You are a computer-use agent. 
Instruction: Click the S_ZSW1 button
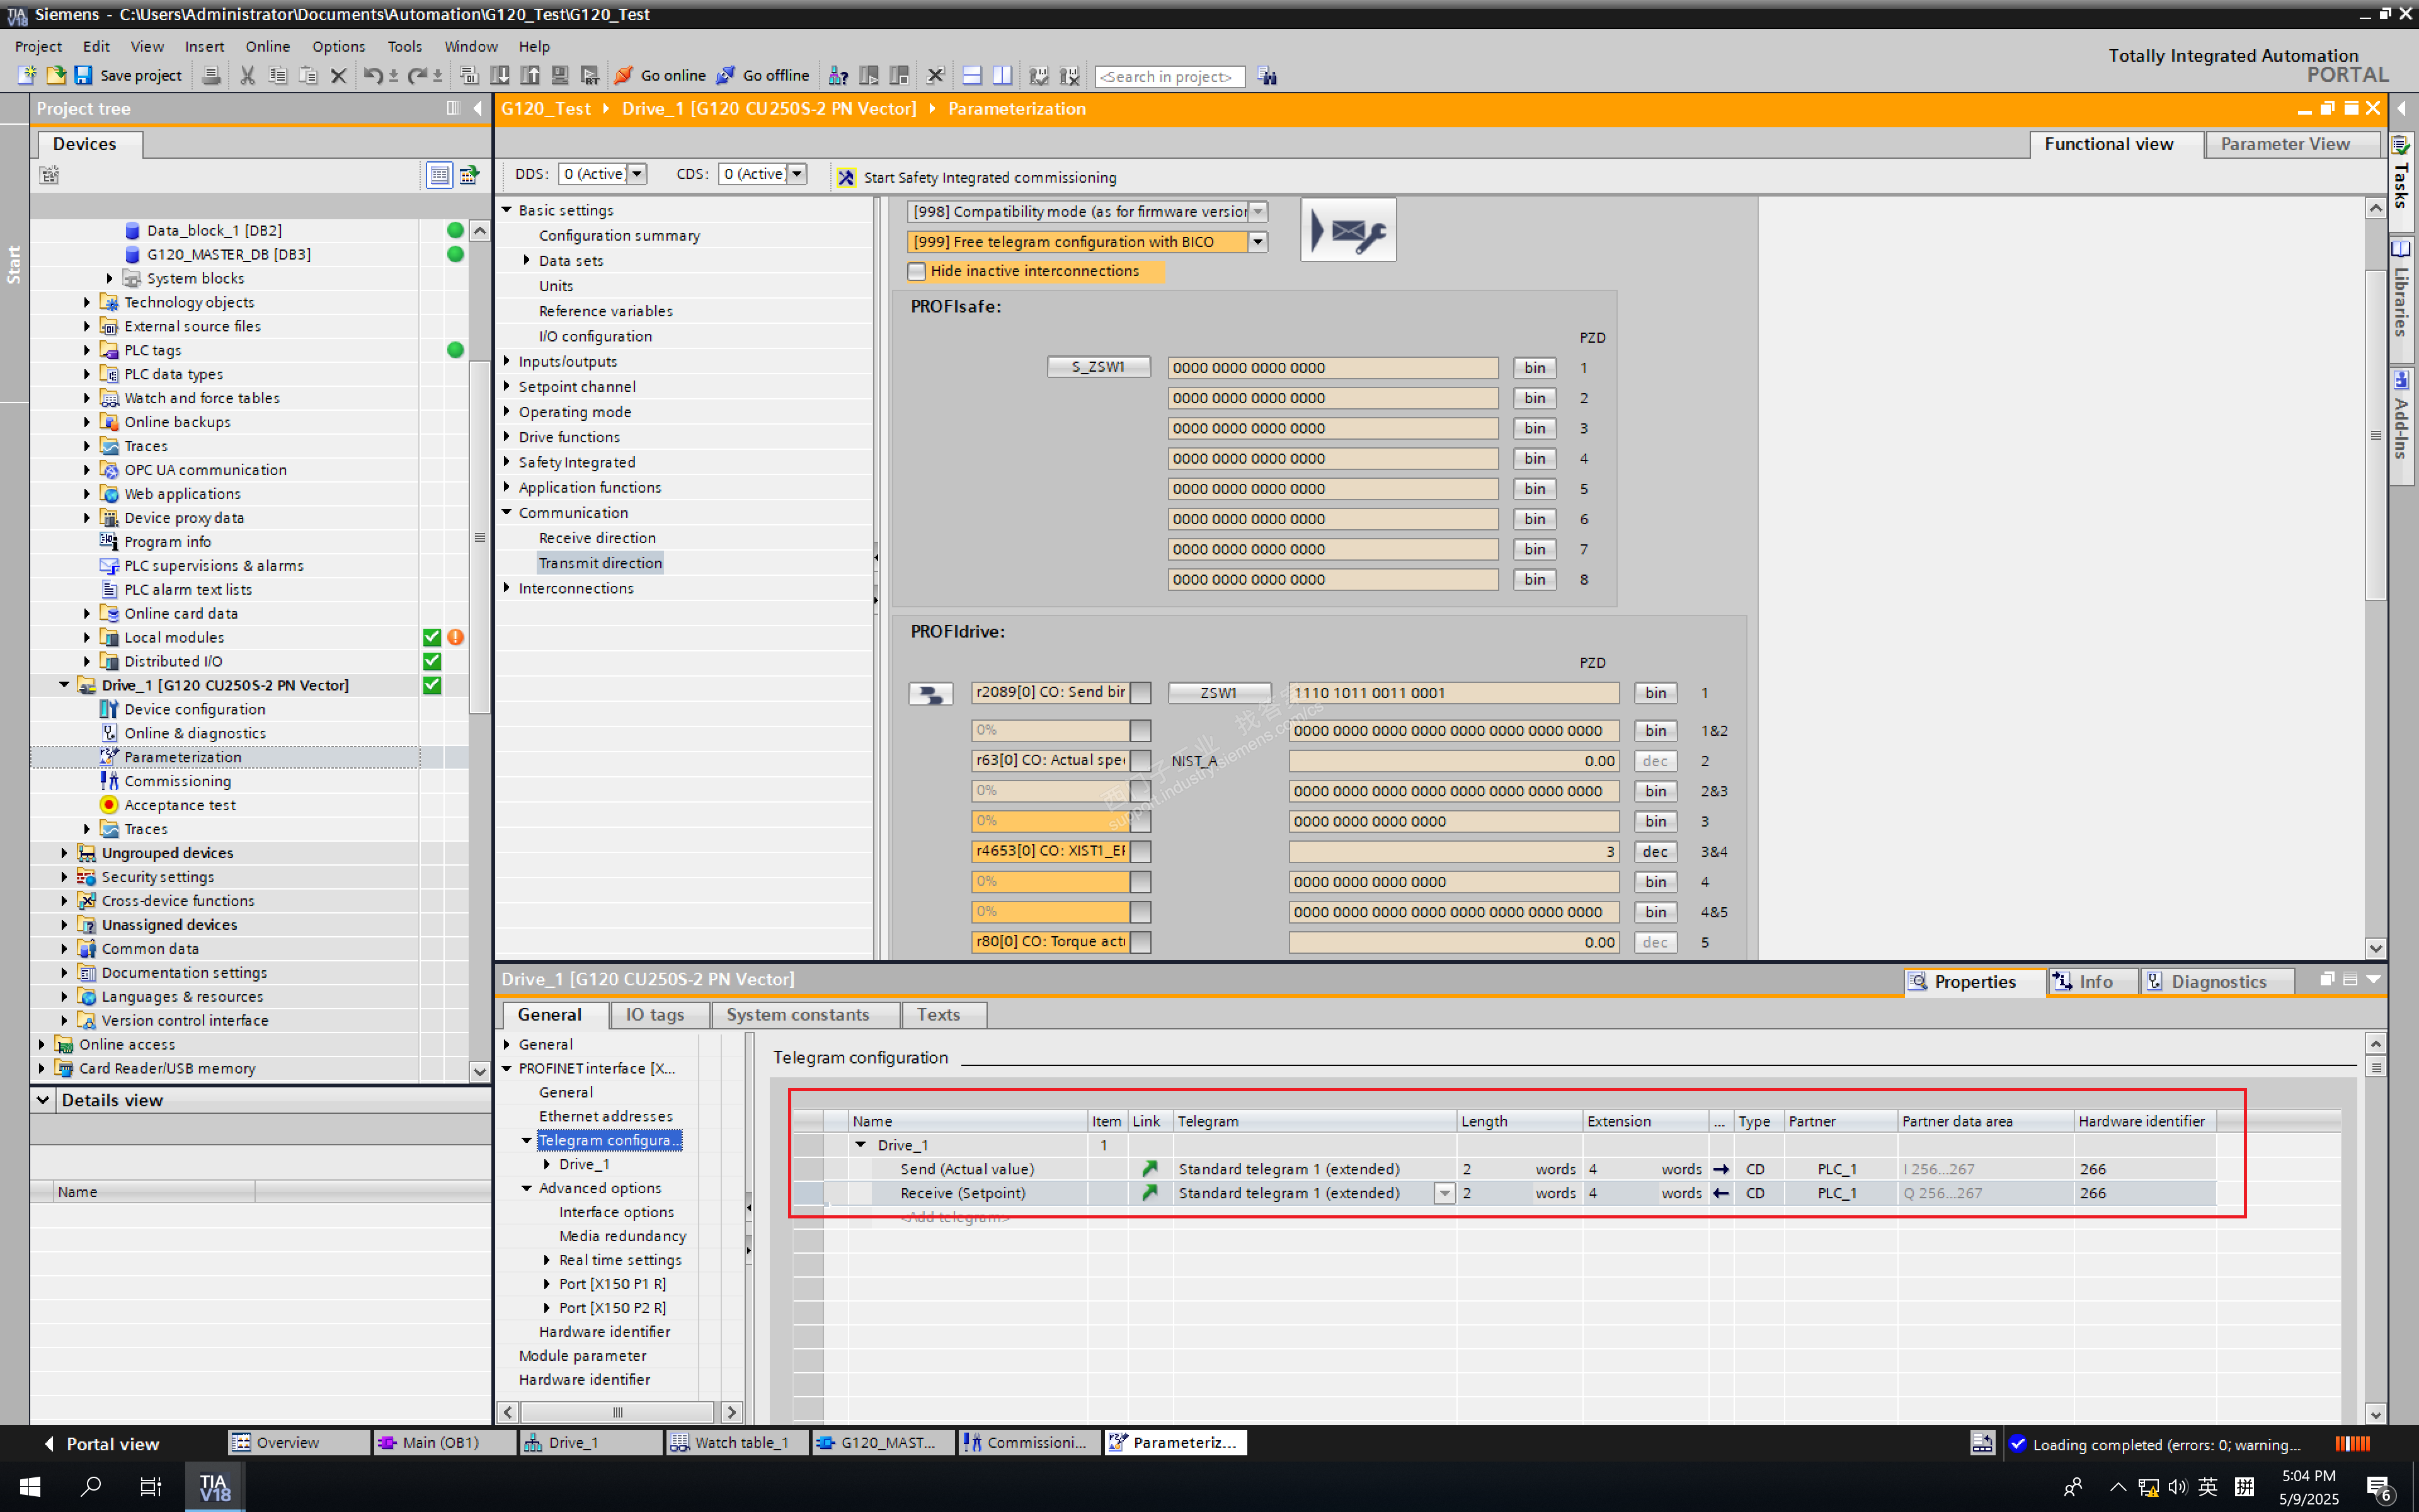1097,367
